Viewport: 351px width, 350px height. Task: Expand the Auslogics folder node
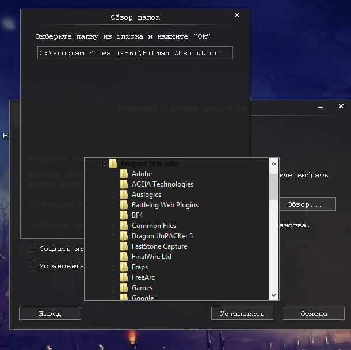click(114, 195)
